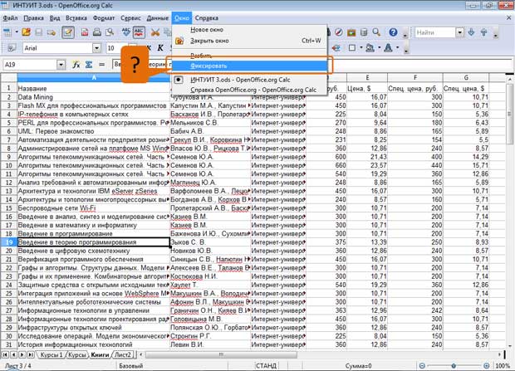515x371 pixels.
Task: Click the zoom in plus button
Action: pos(487,366)
